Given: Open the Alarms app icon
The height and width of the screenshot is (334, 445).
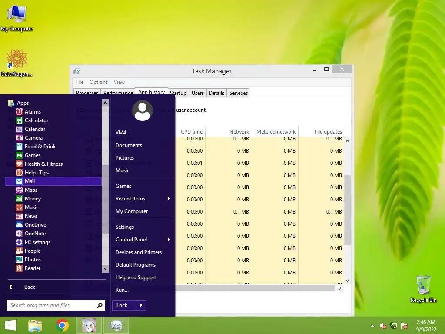Looking at the screenshot, I should click(x=19, y=112).
